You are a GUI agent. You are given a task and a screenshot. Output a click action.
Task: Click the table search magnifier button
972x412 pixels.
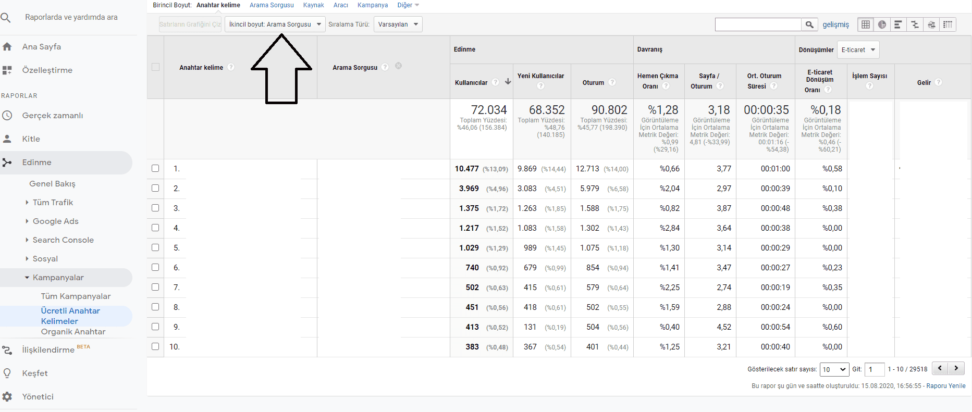click(809, 24)
